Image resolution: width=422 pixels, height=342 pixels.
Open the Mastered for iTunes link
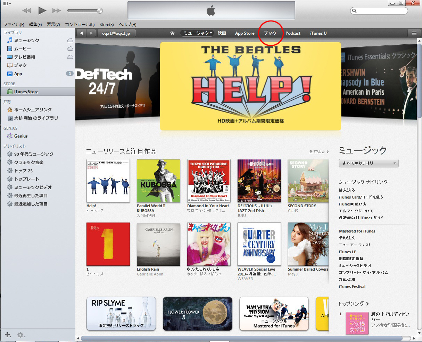coord(357,231)
